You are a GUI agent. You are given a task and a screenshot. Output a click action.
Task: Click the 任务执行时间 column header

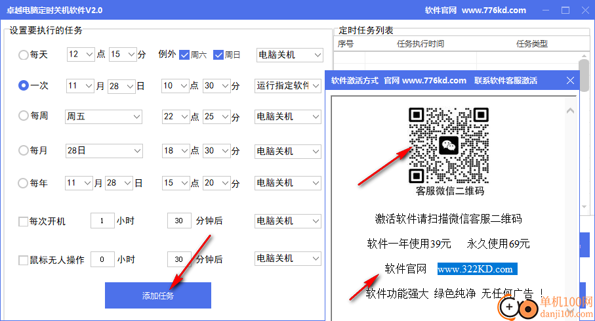tap(421, 44)
